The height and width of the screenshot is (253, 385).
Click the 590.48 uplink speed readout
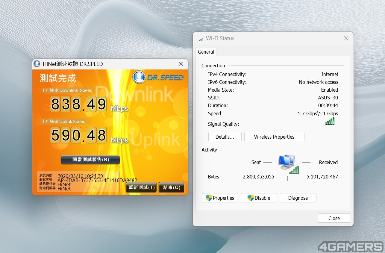78,135
